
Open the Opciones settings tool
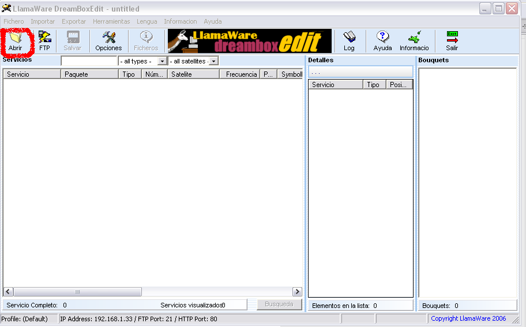coord(108,41)
